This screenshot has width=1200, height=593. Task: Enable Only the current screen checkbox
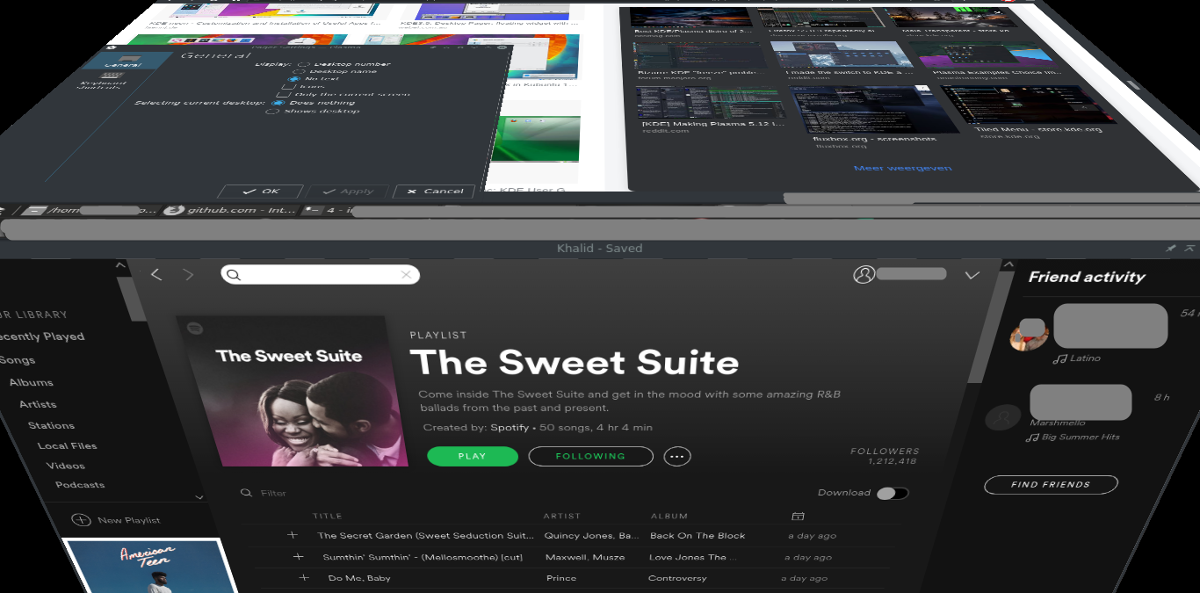point(283,94)
